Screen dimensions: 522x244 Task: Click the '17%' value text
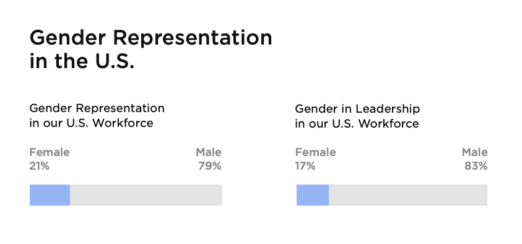[x=305, y=166]
